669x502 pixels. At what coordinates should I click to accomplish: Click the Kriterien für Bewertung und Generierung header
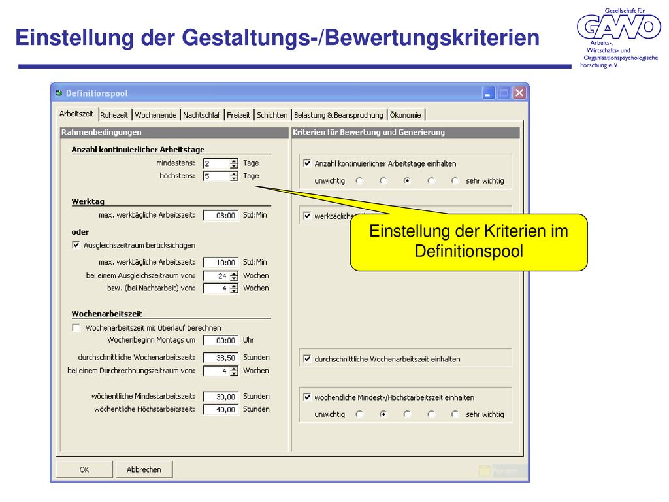tap(405, 132)
